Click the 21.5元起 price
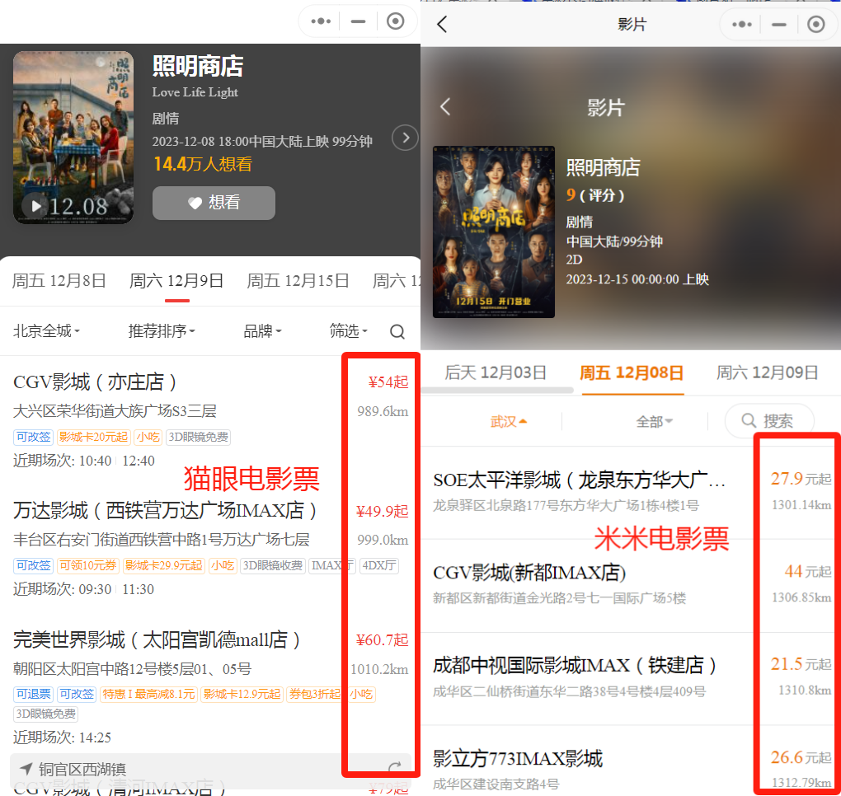The height and width of the screenshot is (796, 841). point(801,665)
